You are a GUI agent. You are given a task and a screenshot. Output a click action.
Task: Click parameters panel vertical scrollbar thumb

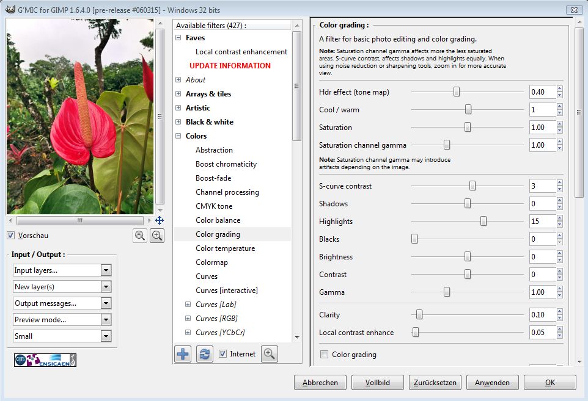(579, 112)
